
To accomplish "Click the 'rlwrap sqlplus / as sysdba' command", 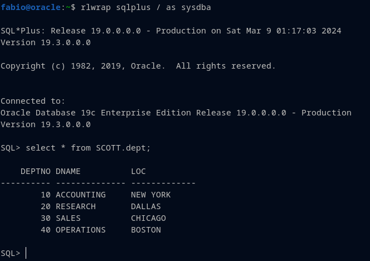I will (146, 7).
